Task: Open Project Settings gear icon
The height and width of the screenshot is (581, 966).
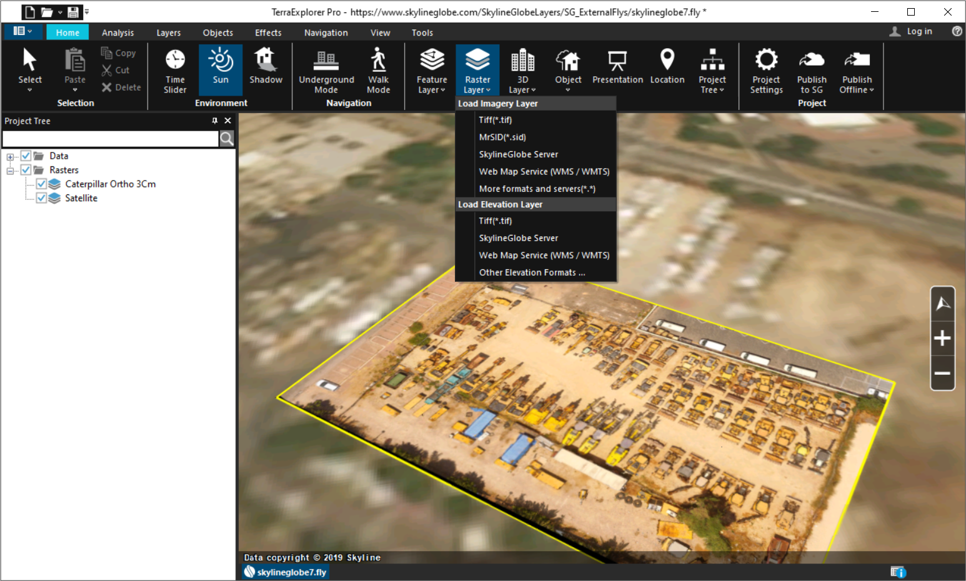Action: (x=766, y=59)
